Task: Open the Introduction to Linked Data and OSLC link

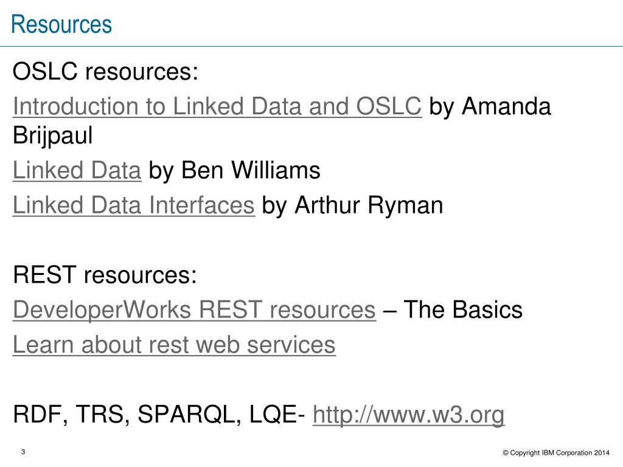Action: (x=217, y=106)
